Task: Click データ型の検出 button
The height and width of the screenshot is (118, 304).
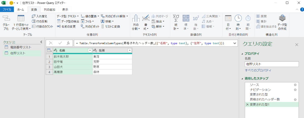Action: point(68,21)
